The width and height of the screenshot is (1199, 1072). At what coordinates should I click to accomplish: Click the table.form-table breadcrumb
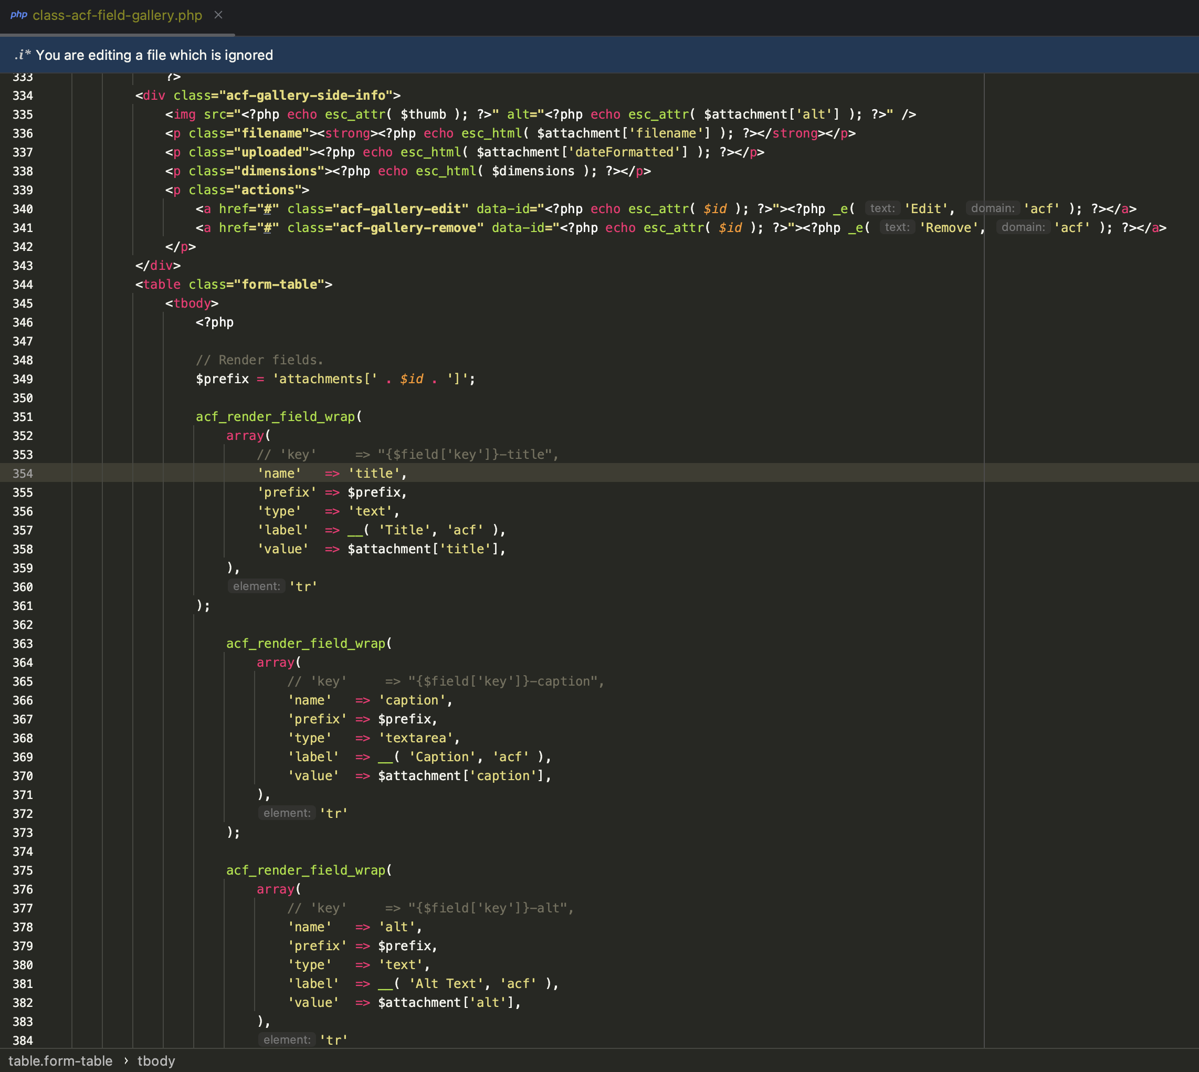(x=60, y=1061)
